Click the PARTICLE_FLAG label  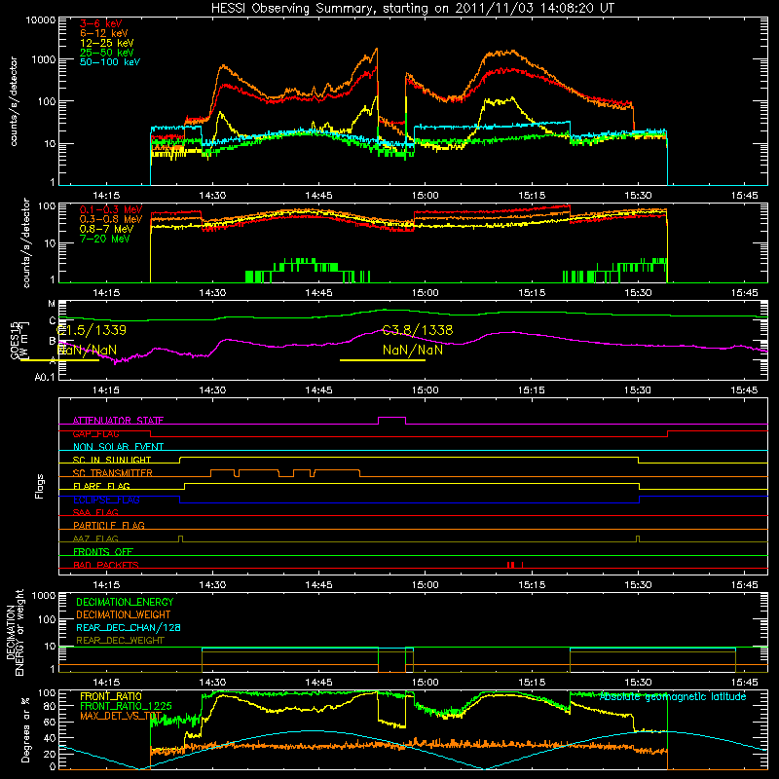point(109,525)
